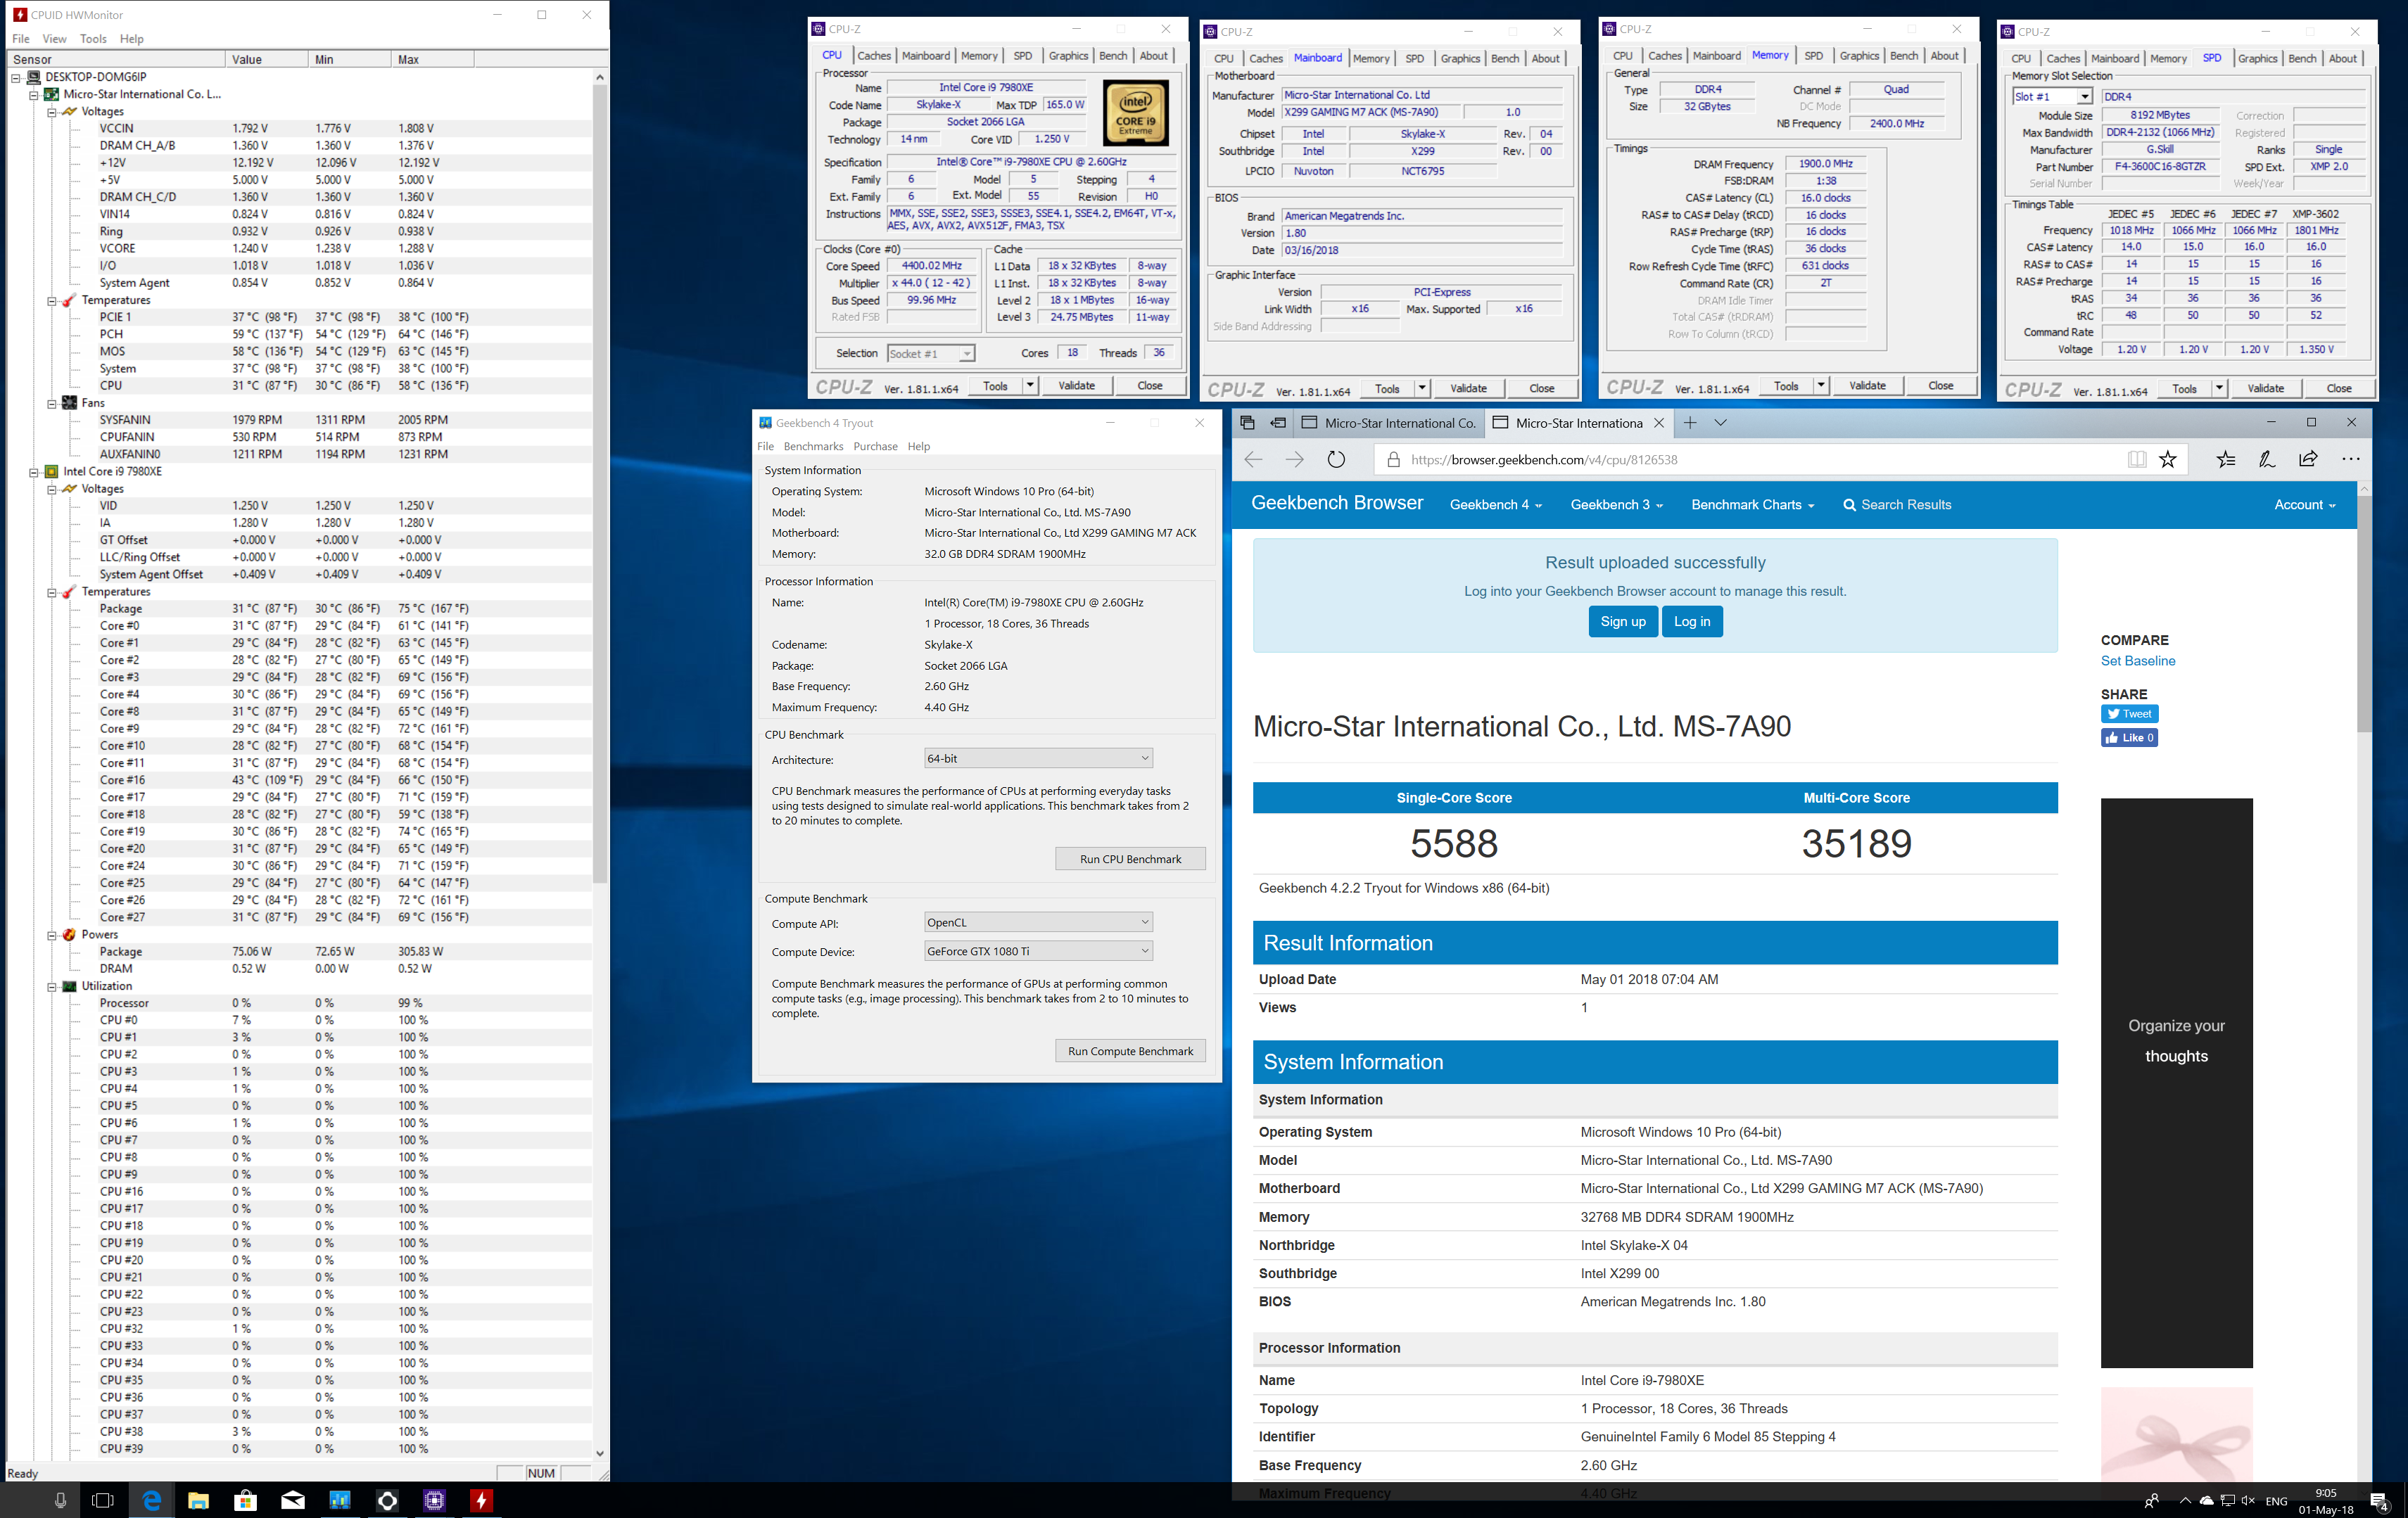Open the Action Center notifications icon
This screenshot has width=2408, height=1518.
coord(2379,1501)
